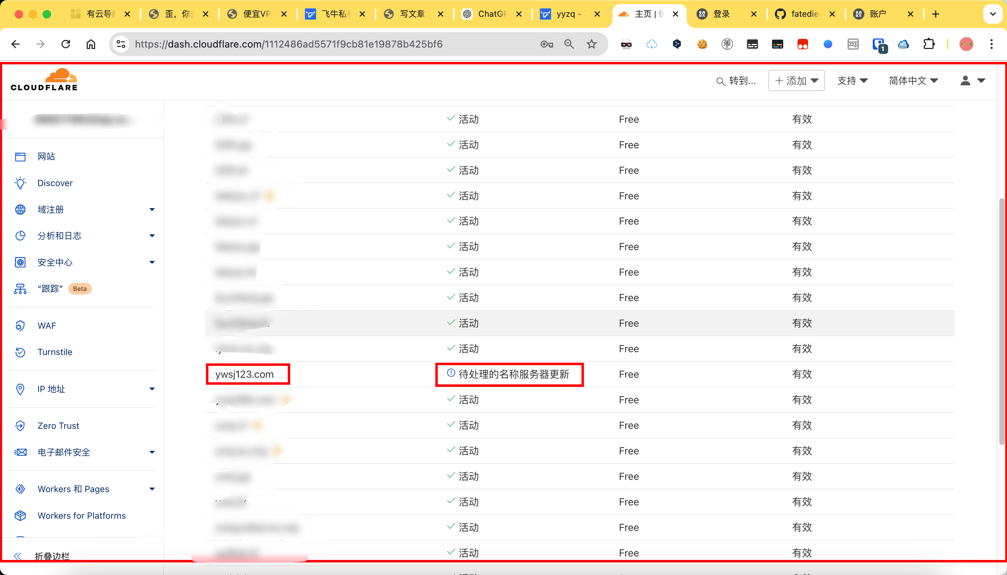This screenshot has width=1007, height=575.
Task: Click the 添加 add button
Action: click(796, 81)
